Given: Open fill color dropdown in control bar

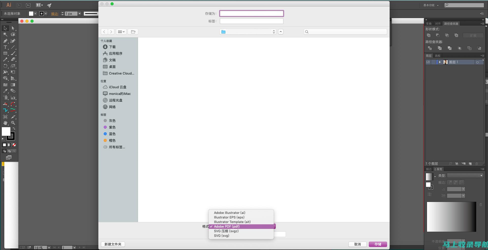Looking at the screenshot, I should click(x=35, y=14).
